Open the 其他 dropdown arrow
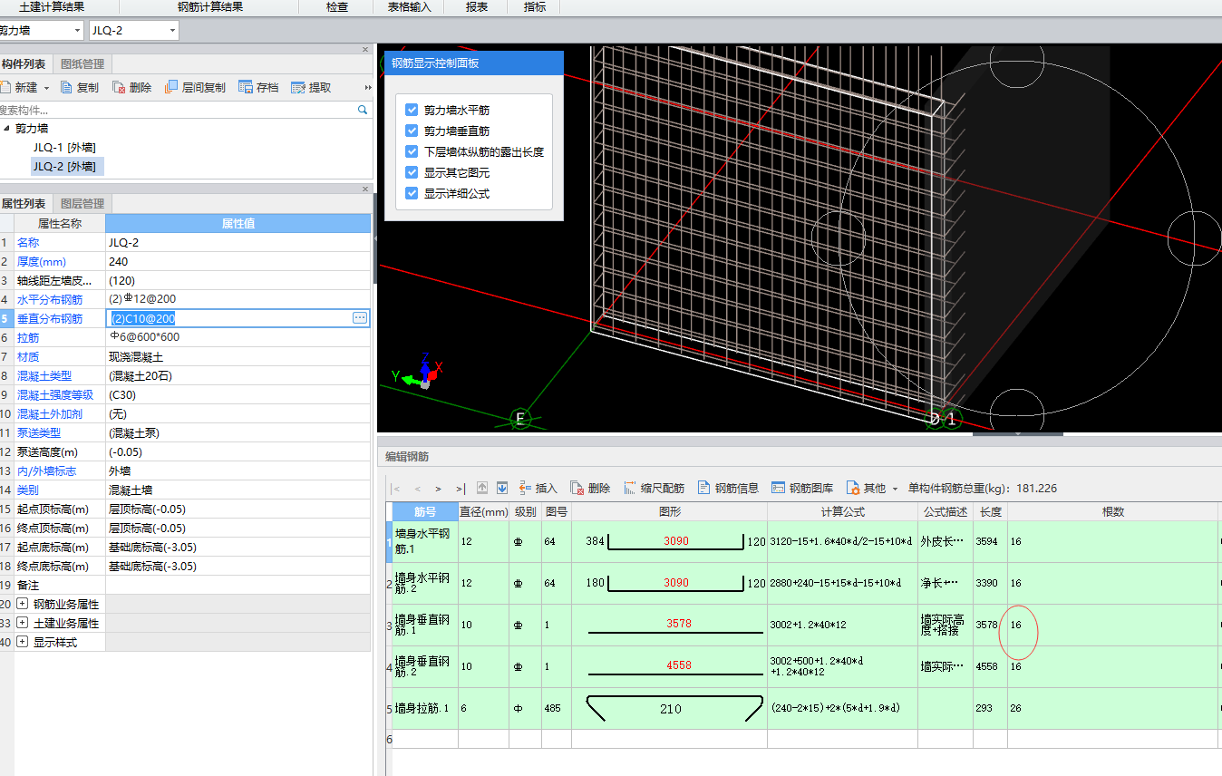 [x=895, y=489]
